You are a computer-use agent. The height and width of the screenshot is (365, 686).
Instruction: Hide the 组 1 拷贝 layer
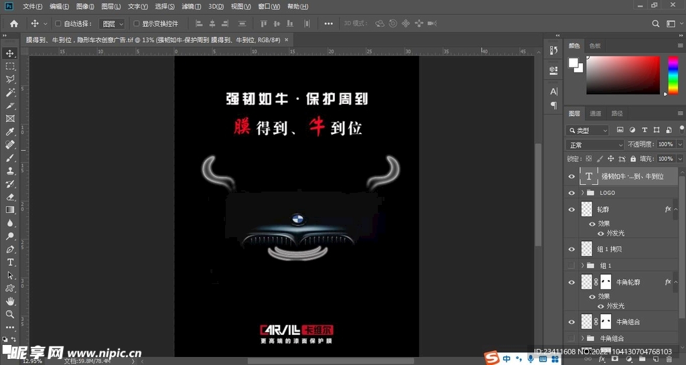tap(571, 249)
